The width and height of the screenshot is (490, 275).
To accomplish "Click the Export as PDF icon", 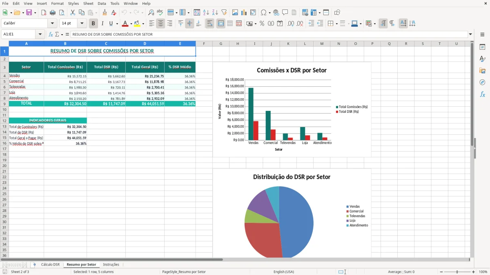I will [x=44, y=13].
